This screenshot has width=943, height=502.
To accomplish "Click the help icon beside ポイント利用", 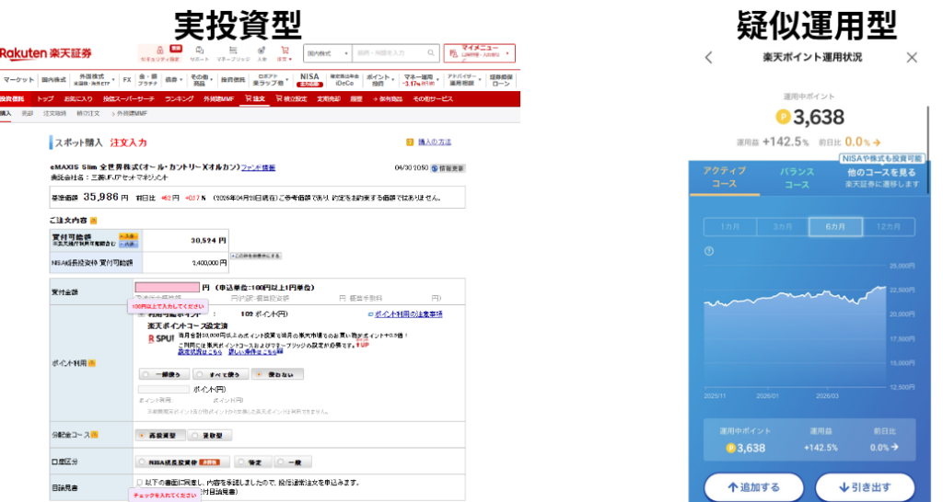I will pos(92,363).
